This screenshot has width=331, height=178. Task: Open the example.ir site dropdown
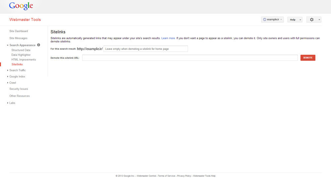pos(272,19)
